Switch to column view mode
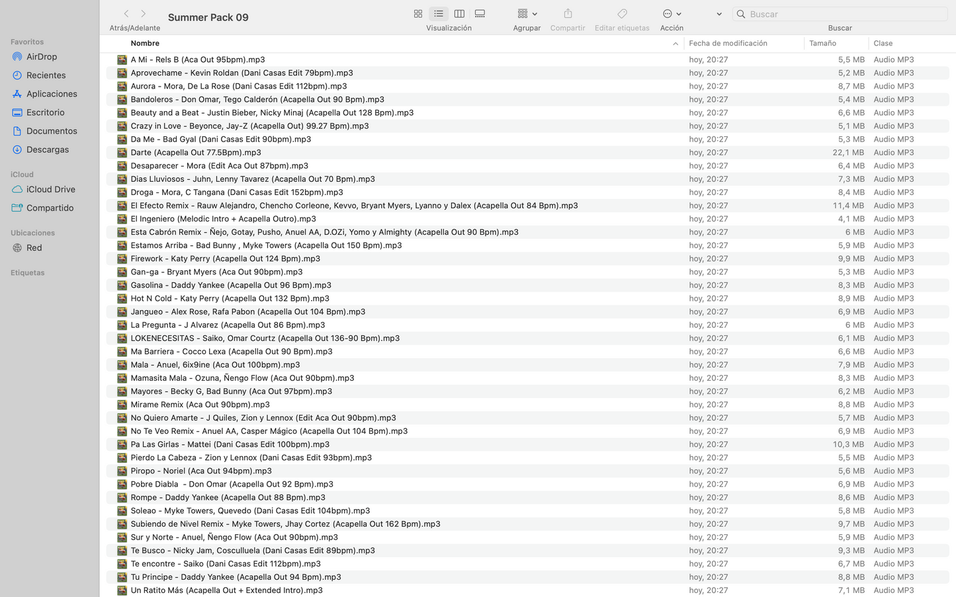 point(459,14)
